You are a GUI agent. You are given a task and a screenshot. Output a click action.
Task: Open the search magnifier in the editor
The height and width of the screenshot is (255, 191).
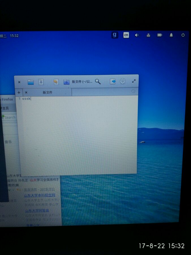click(98, 82)
